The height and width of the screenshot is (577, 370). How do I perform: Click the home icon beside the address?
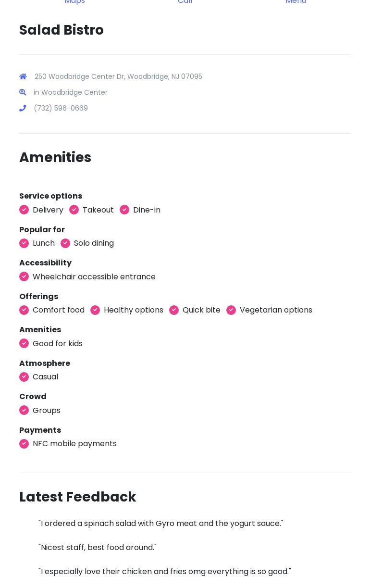(x=23, y=76)
